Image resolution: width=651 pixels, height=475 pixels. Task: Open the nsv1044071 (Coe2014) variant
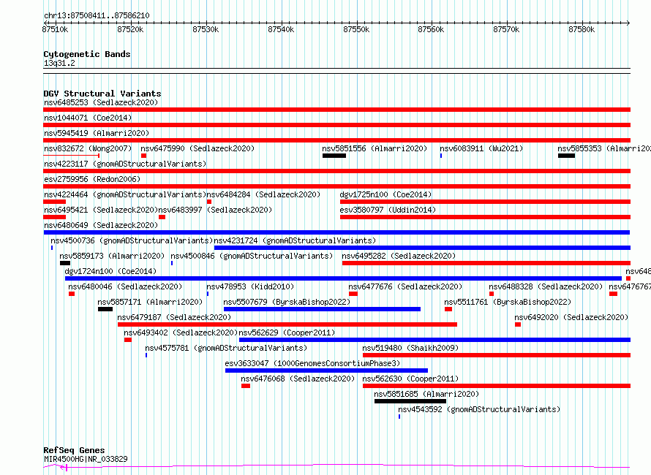[88, 118]
